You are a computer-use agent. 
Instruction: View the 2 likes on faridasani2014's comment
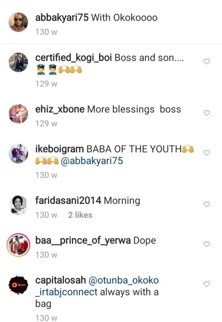[x=80, y=215]
